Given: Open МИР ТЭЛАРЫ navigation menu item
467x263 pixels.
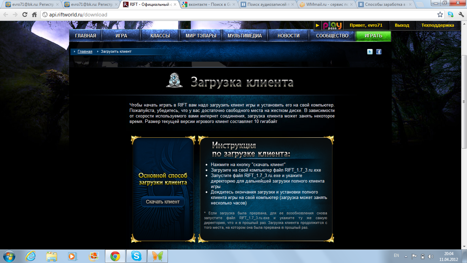Looking at the screenshot, I should point(201,36).
